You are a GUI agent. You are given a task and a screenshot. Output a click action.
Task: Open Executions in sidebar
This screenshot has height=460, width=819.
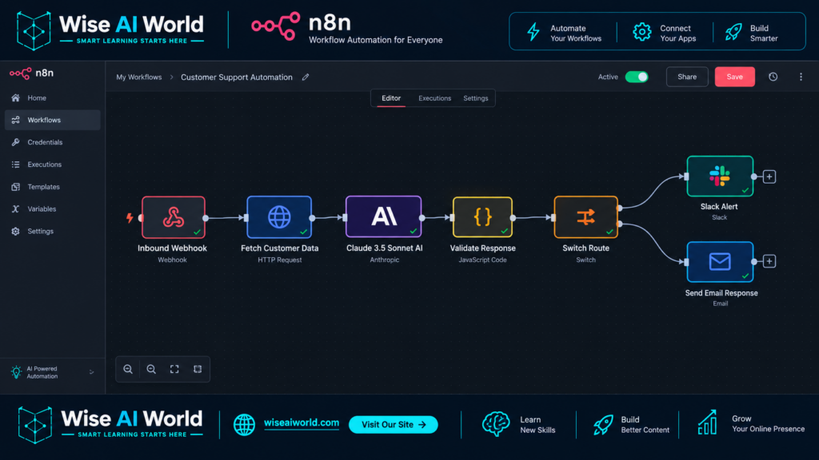point(52,165)
